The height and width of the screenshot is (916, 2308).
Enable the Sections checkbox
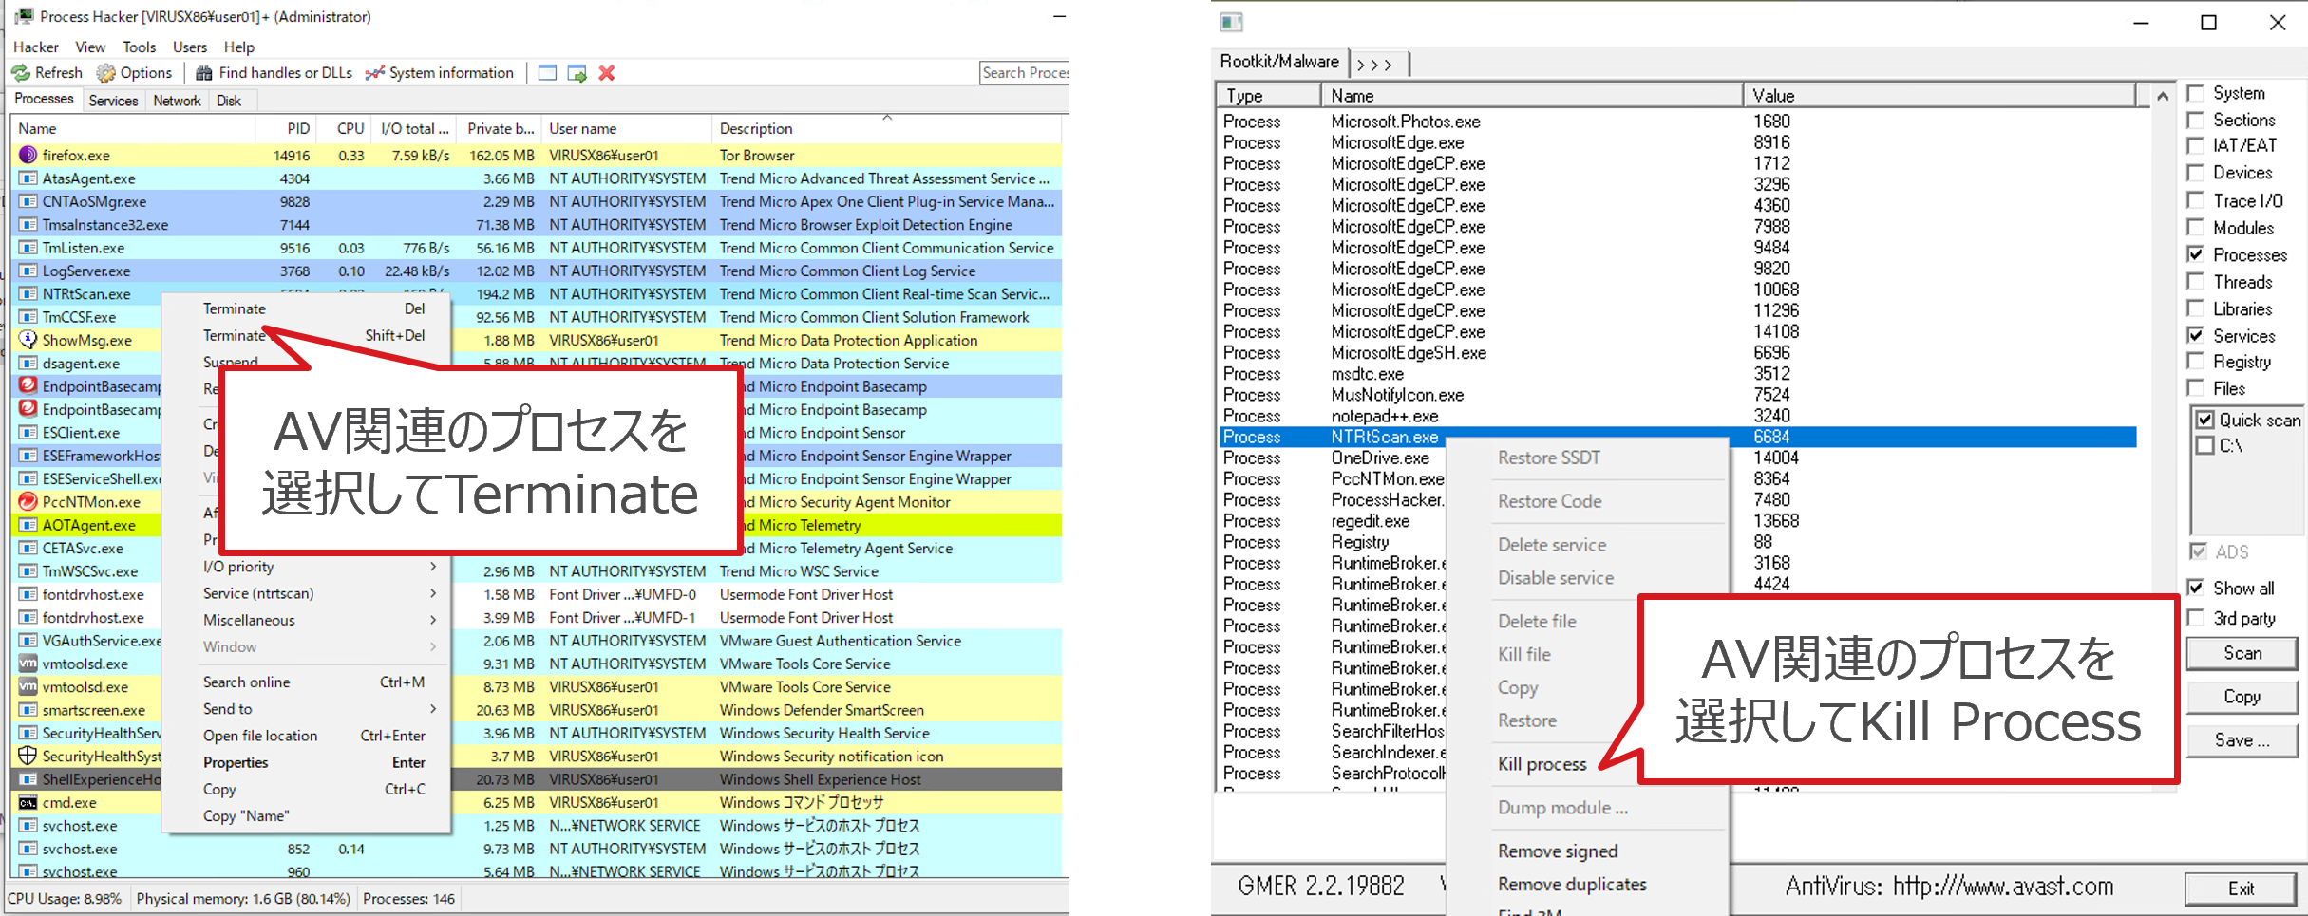click(2195, 120)
